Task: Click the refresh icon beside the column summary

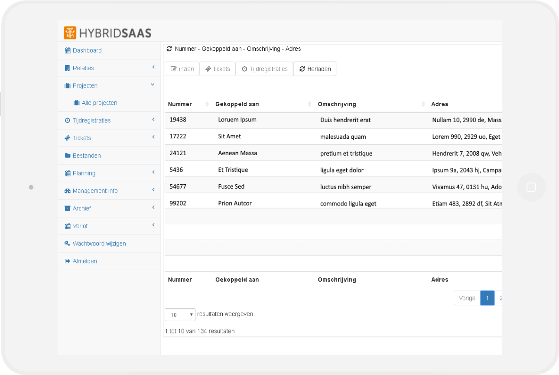Action: [x=169, y=49]
